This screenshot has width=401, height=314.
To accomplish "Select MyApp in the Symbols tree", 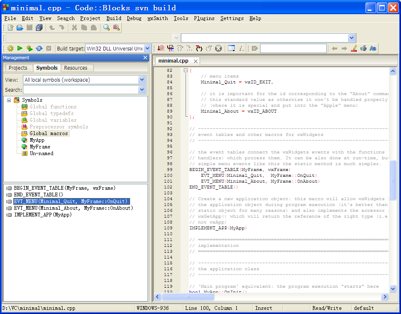I will pos(37,140).
